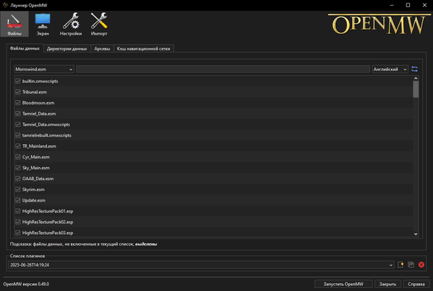
Task: Clone the current content list profile
Action: coord(411,265)
